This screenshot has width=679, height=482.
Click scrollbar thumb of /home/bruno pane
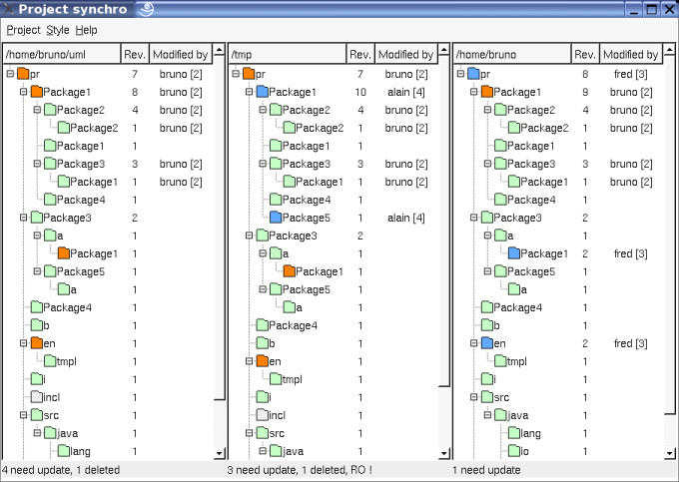pos(670,235)
